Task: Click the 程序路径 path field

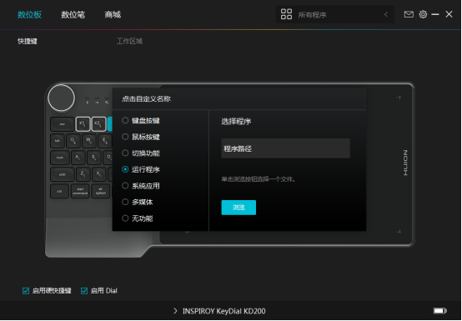Action: (x=285, y=148)
